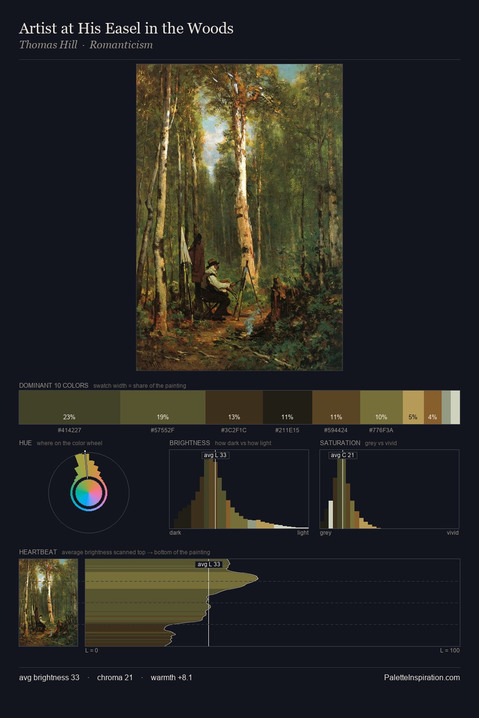Click the 'Romanticism' style label
The image size is (479, 718).
tap(121, 45)
